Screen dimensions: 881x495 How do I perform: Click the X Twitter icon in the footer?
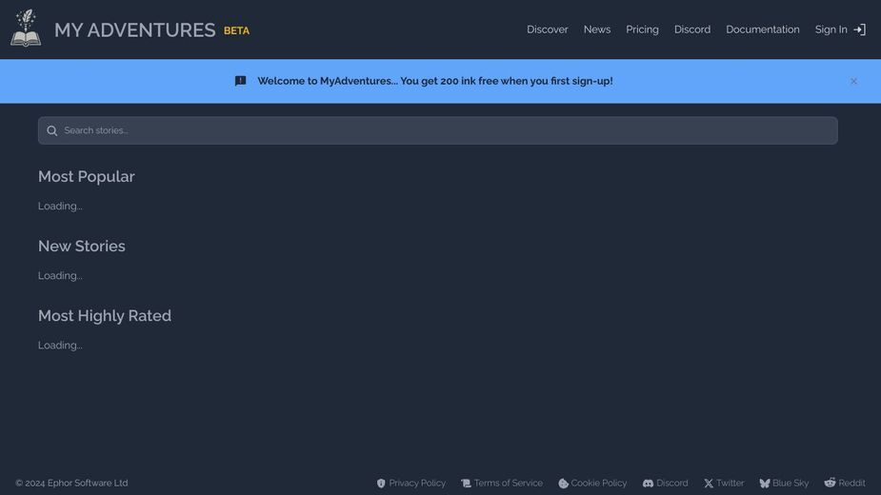click(709, 484)
